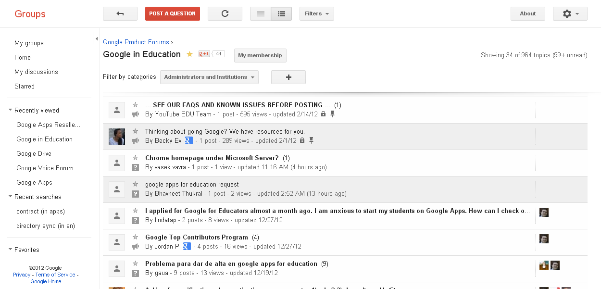Star the SEE OUR FAQS topic
The image size is (601, 289).
coord(136,105)
